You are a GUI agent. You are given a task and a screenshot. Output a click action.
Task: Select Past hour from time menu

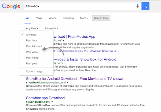click(37, 41)
